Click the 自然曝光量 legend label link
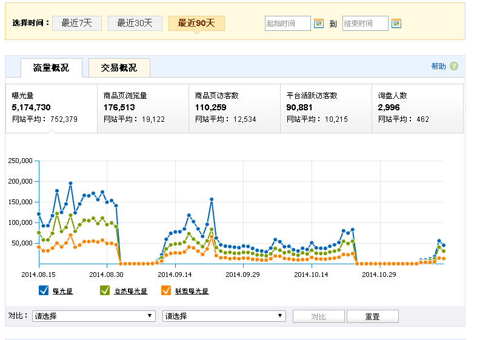497x340 pixels. 130,291
